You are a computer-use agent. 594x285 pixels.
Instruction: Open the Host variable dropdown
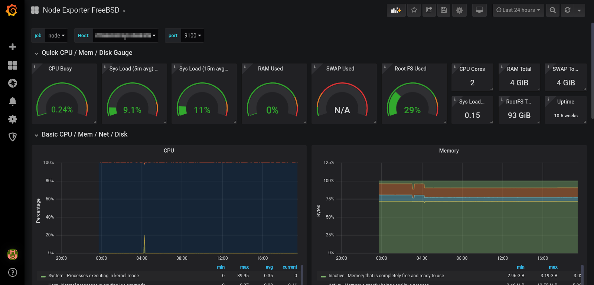(125, 36)
